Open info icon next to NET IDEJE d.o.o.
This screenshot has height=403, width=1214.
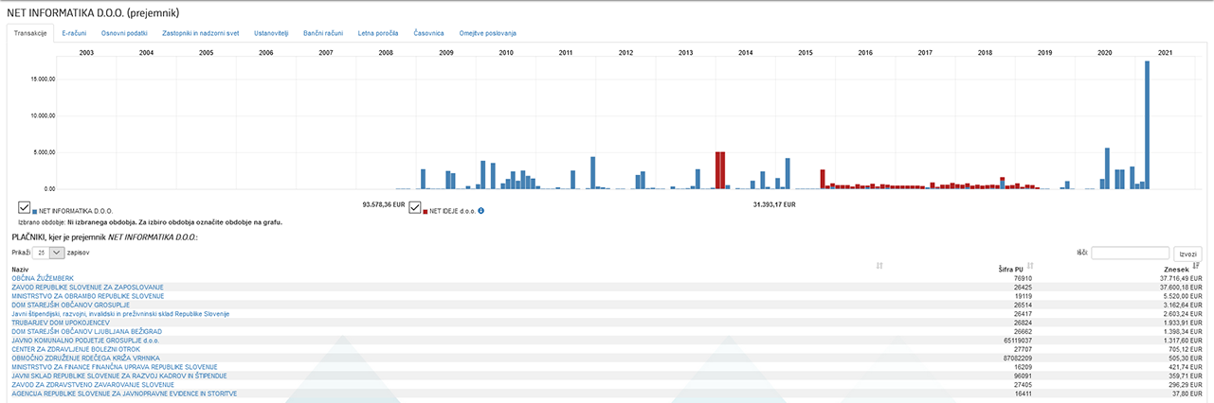tap(481, 210)
